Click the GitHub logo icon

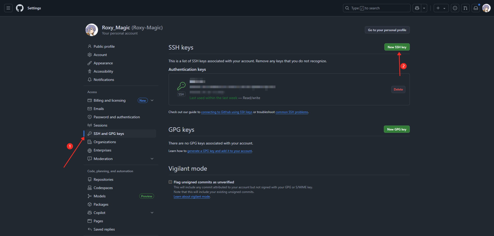(x=20, y=8)
